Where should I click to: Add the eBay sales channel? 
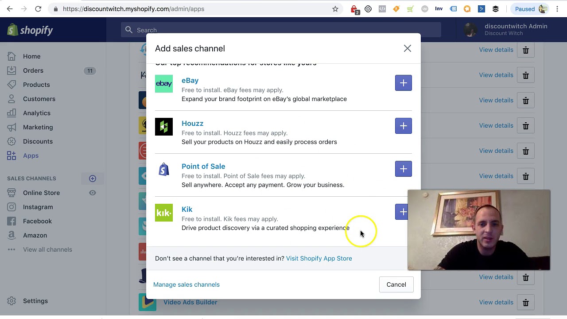click(403, 83)
